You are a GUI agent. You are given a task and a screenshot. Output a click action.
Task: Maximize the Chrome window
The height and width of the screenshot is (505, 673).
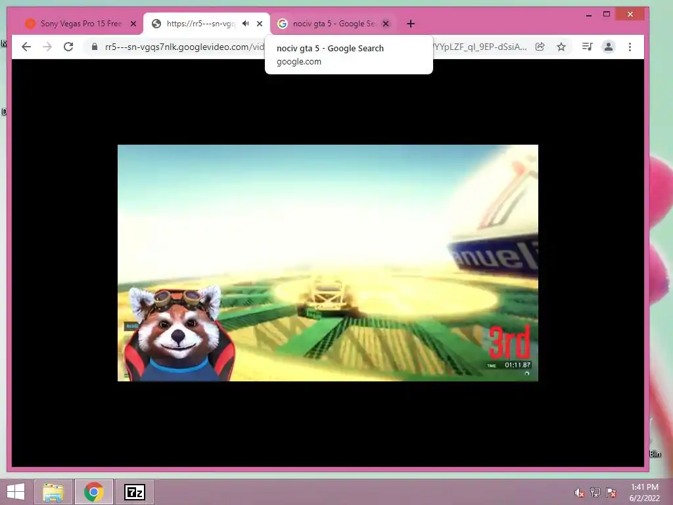click(x=607, y=14)
